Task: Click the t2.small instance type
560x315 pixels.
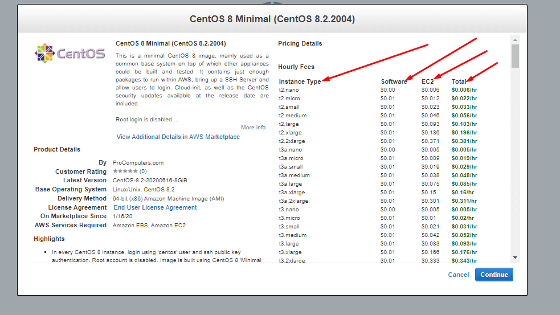Action: 289,107
